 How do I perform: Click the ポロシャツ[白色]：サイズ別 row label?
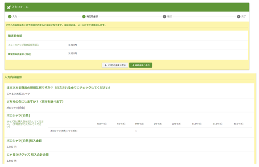pyautogui.click(x=64, y=131)
